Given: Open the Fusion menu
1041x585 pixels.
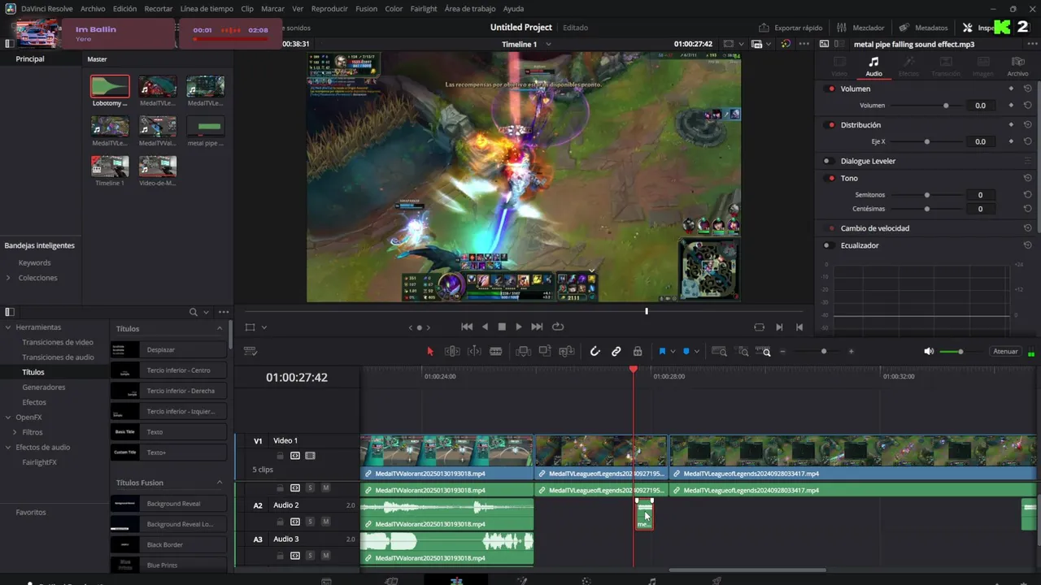Looking at the screenshot, I should [x=366, y=8].
